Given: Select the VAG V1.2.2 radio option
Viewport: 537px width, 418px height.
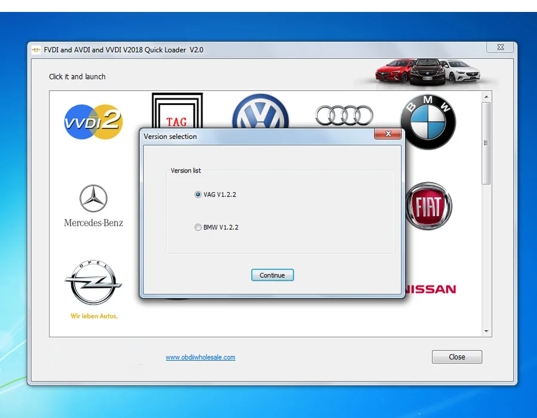Looking at the screenshot, I should pos(215,195).
